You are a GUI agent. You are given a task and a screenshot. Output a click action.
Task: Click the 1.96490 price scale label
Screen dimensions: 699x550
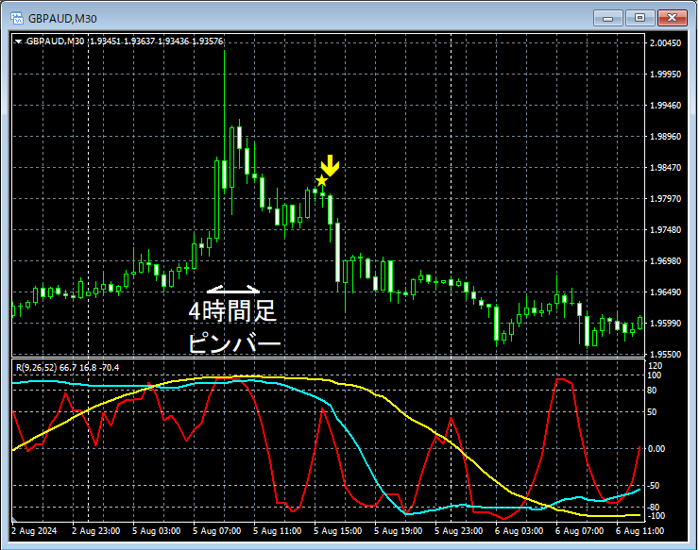click(665, 292)
